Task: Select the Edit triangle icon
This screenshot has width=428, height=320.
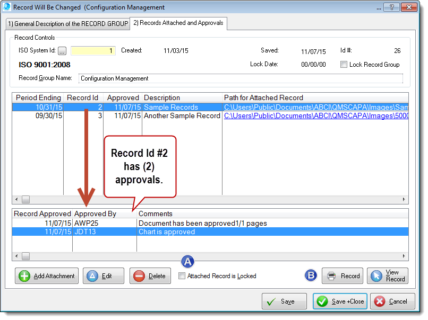Action: (x=92, y=275)
